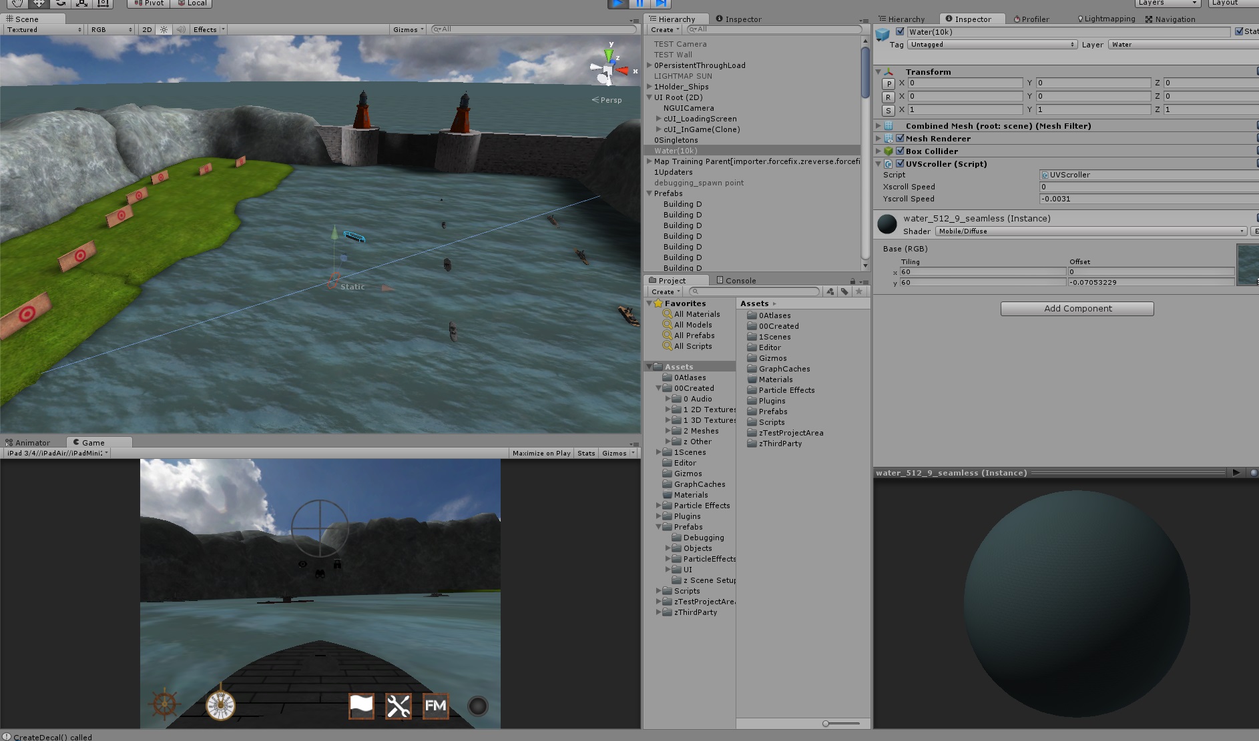Select the Hand tool in the top toolbar

17,3
